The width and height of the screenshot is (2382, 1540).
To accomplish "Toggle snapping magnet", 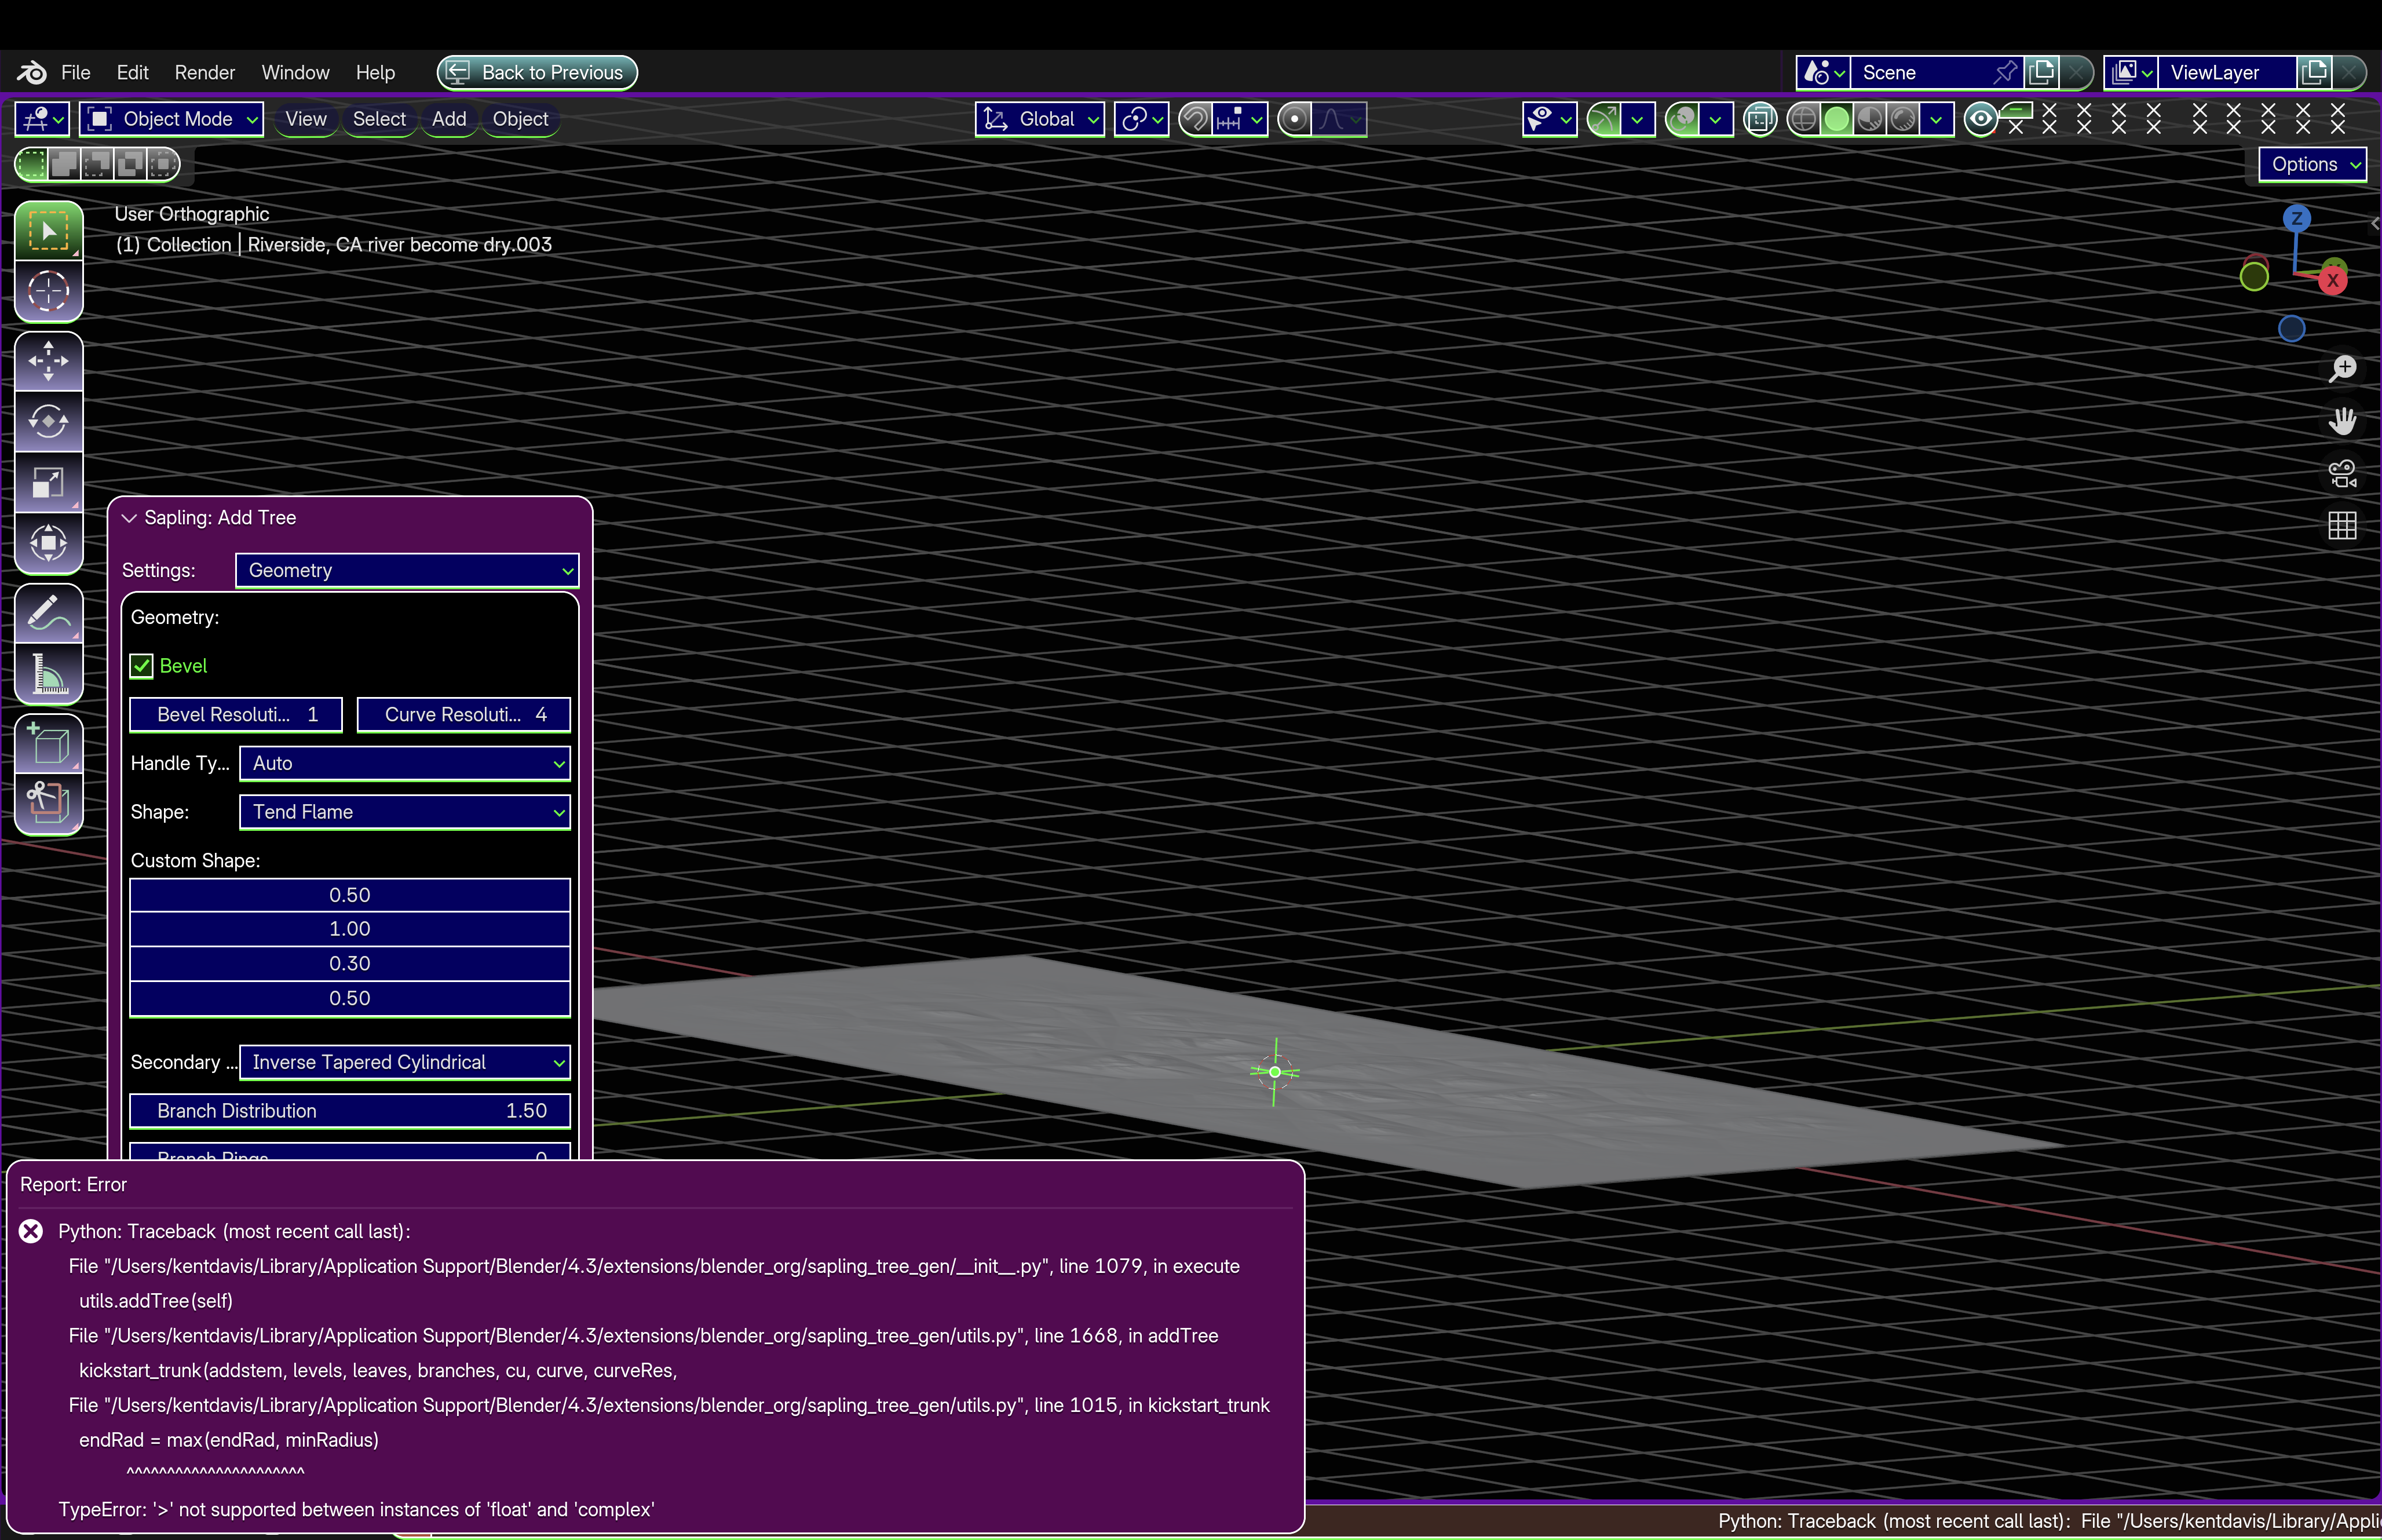I will [x=1196, y=119].
